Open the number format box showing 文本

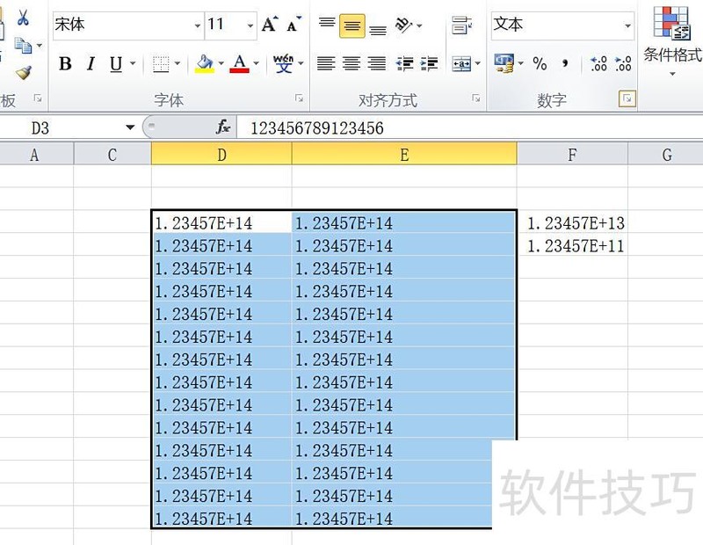coord(562,25)
